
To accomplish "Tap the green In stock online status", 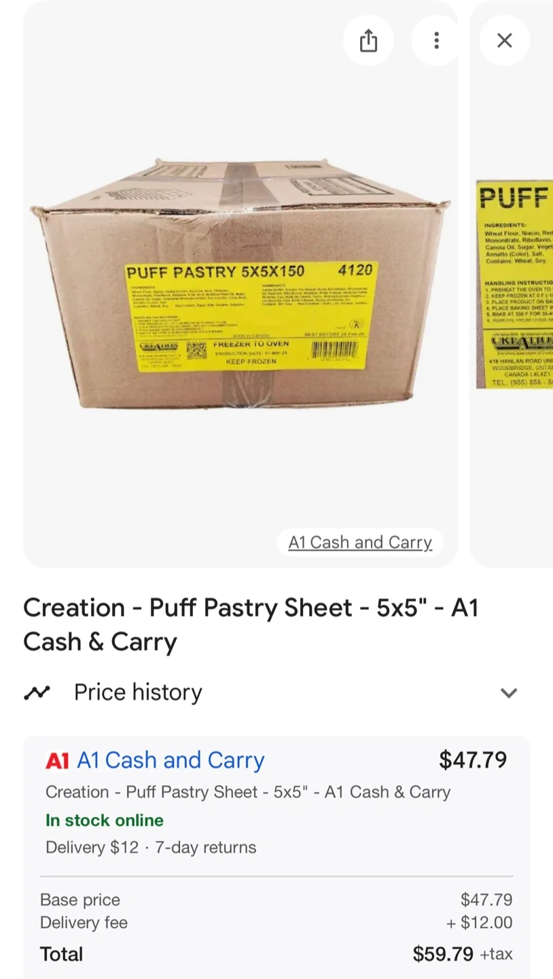I will click(105, 820).
